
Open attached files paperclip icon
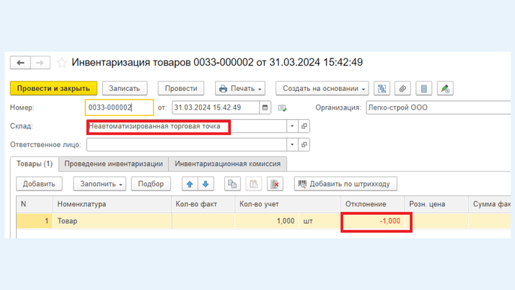tap(402, 88)
